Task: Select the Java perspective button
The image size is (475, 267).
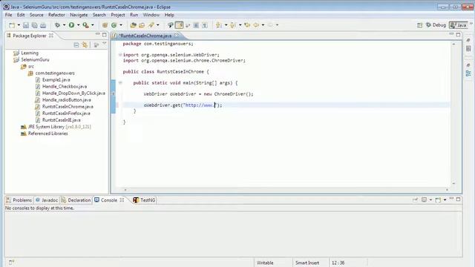Action: click(x=459, y=25)
